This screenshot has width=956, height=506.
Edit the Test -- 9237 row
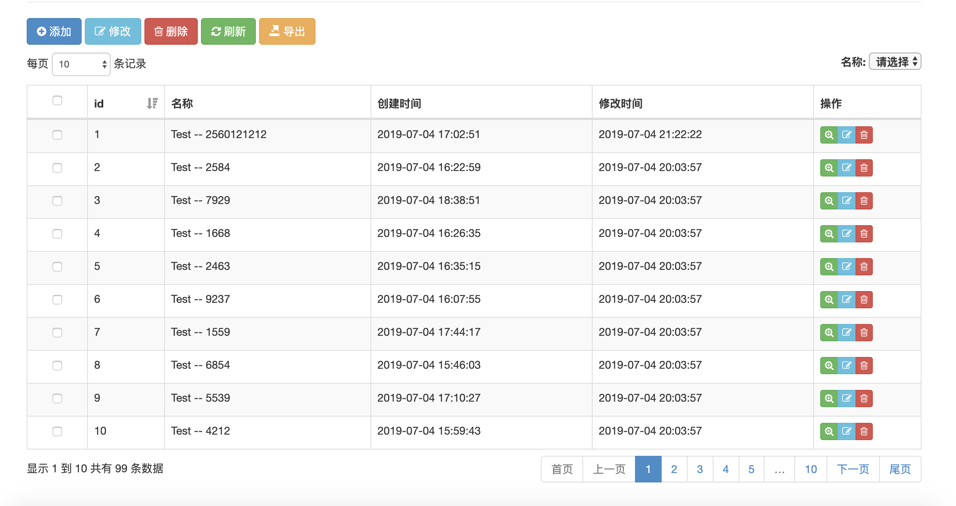pyautogui.click(x=847, y=300)
